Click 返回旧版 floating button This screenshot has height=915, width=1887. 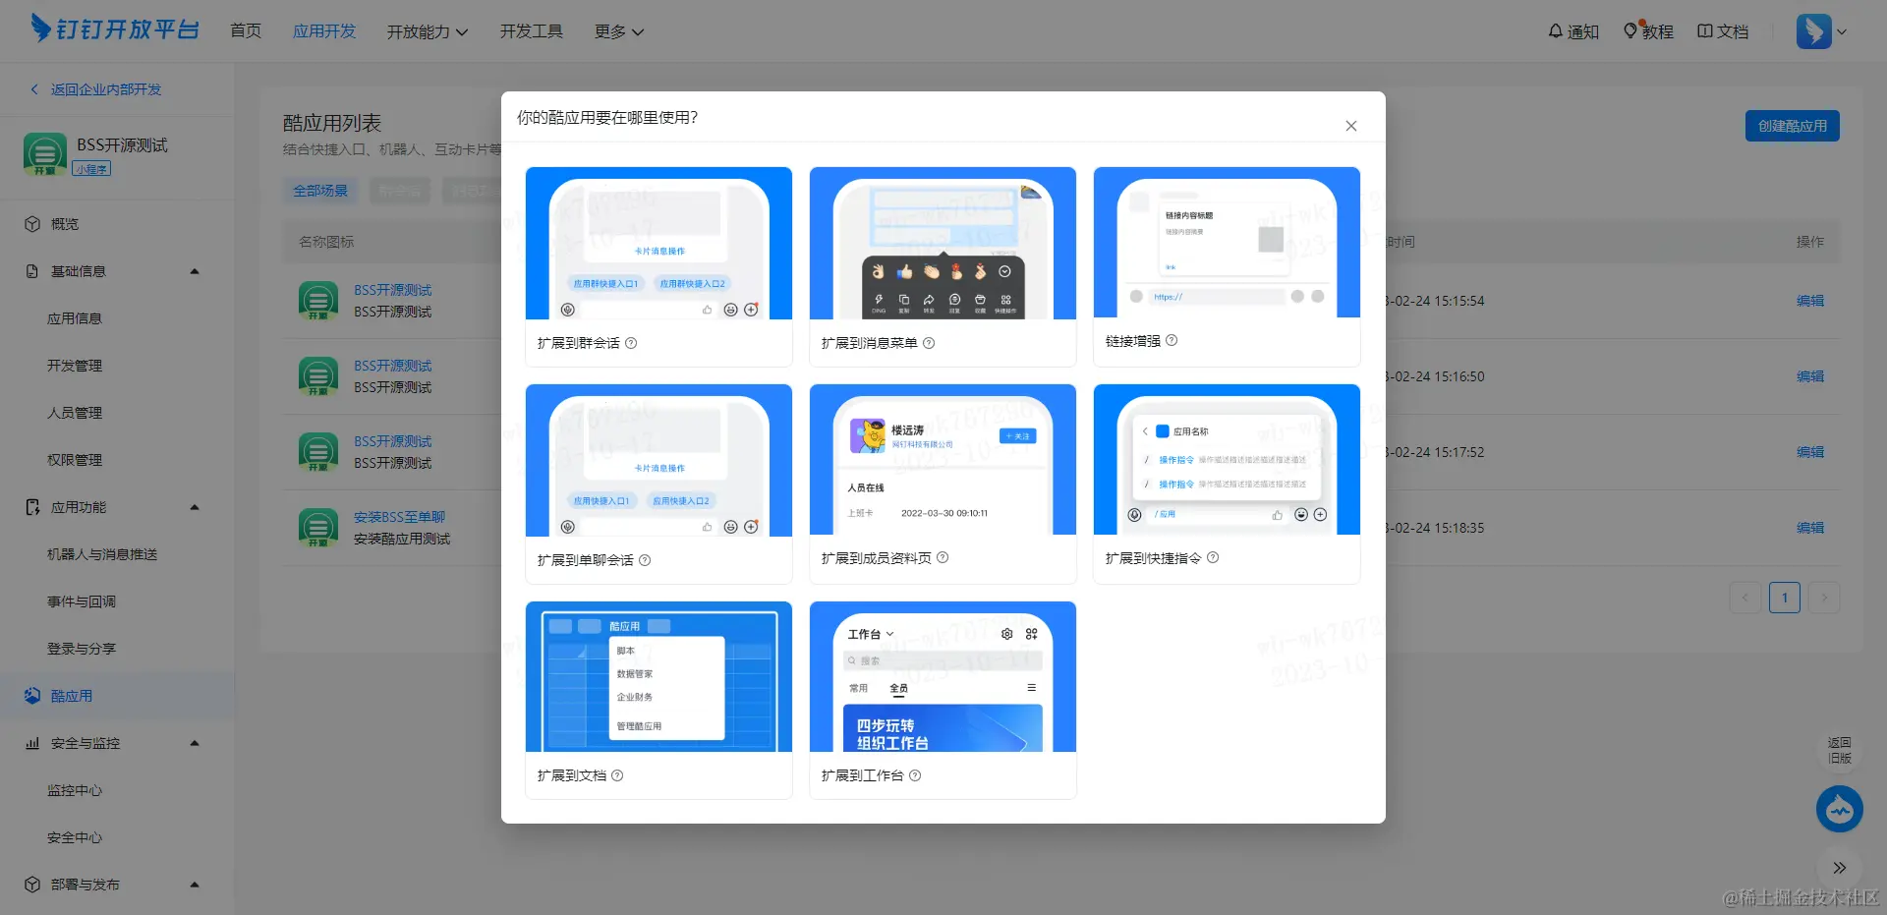pyautogui.click(x=1840, y=751)
